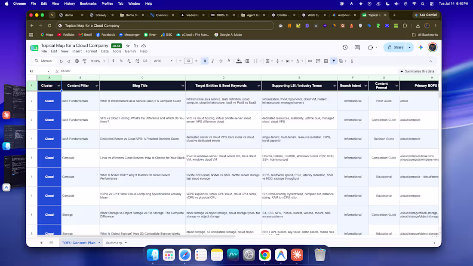Expand the Arial font dropdown
Viewport: 473px width, 266px height.
click(x=163, y=61)
